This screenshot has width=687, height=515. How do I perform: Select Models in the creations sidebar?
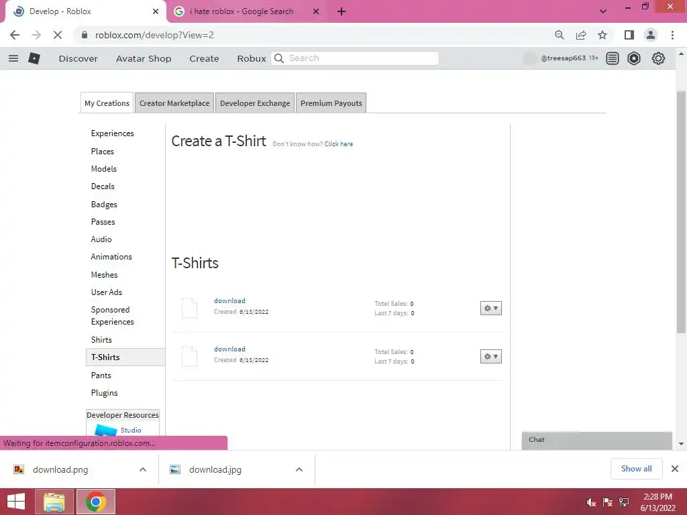click(104, 168)
